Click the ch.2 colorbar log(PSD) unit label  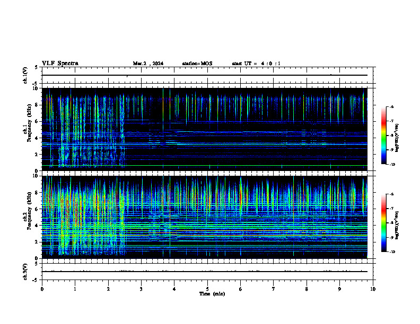397,226
